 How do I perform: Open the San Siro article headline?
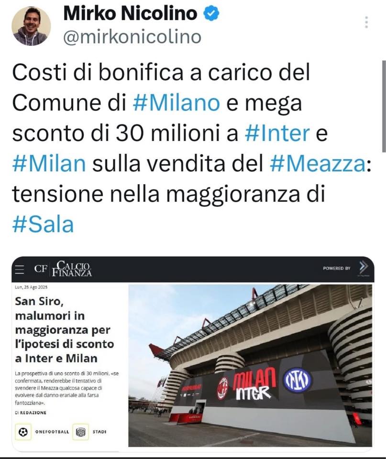(65, 329)
